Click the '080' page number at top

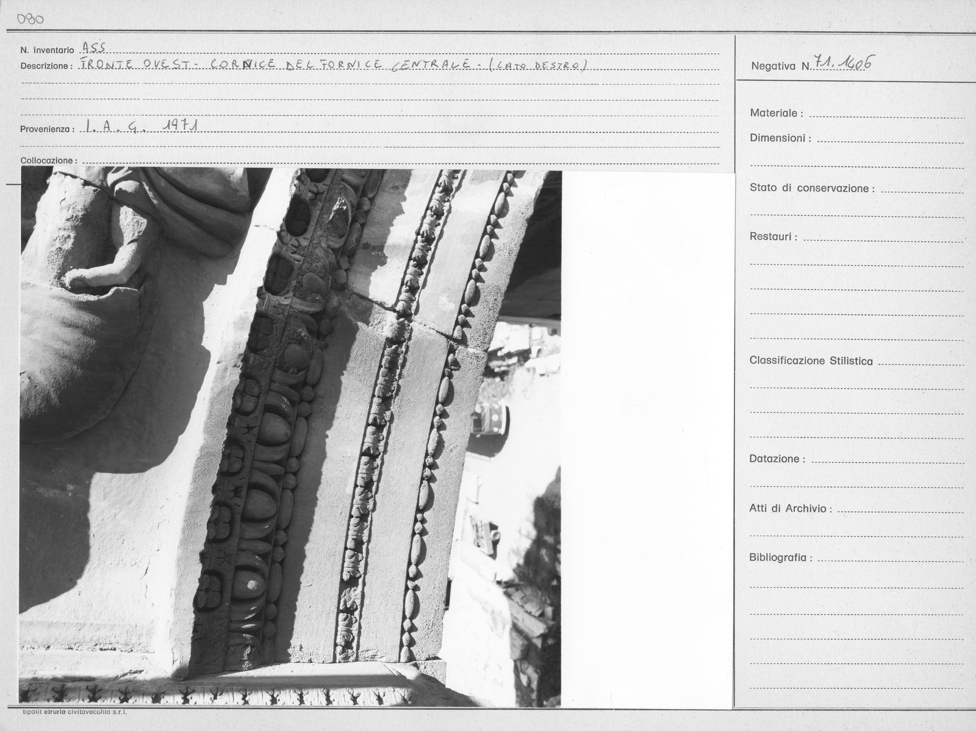pyautogui.click(x=30, y=19)
